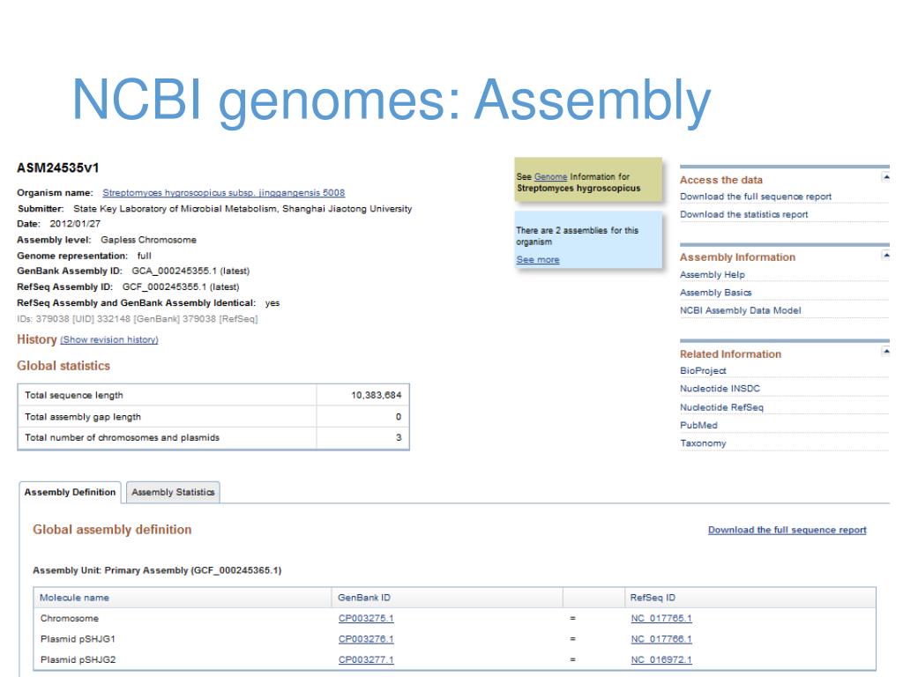Download the statistics report
This screenshot has width=903, height=677.
pos(743,214)
